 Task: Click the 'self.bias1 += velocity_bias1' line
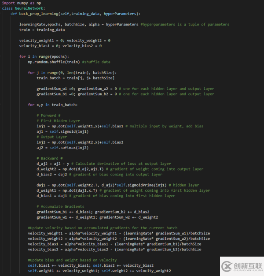point(91,265)
